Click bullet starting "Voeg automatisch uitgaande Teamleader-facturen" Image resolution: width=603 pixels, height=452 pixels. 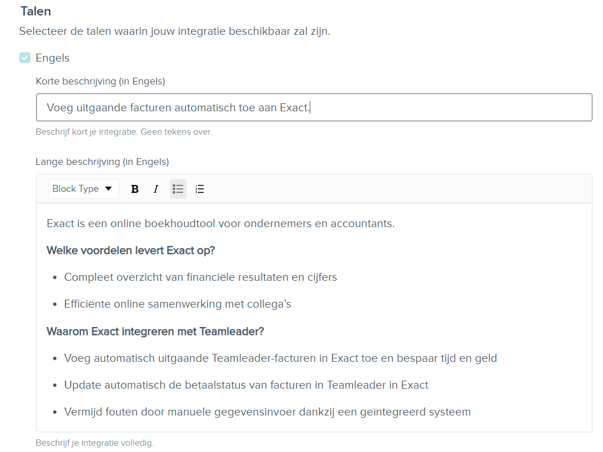280,358
